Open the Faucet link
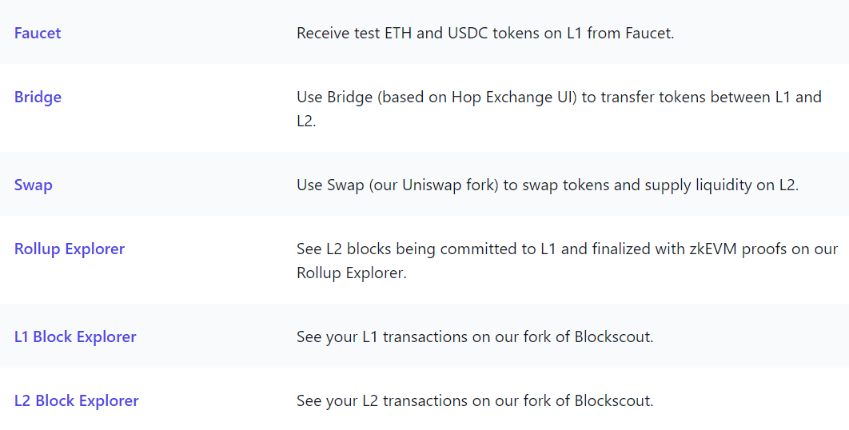This screenshot has height=430, width=849. (38, 33)
